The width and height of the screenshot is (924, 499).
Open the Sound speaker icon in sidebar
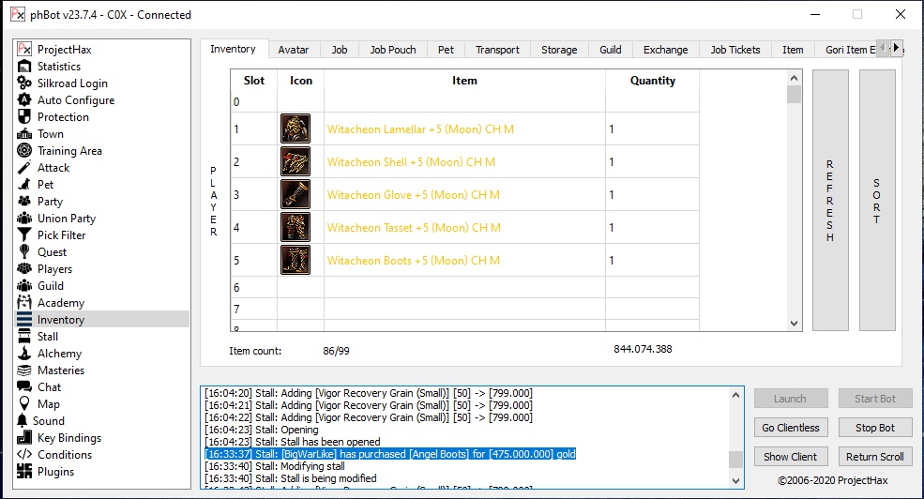[x=23, y=421]
